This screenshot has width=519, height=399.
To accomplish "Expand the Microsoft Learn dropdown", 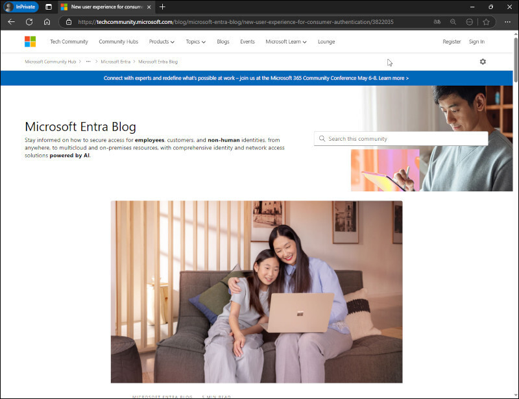I will click(x=286, y=42).
